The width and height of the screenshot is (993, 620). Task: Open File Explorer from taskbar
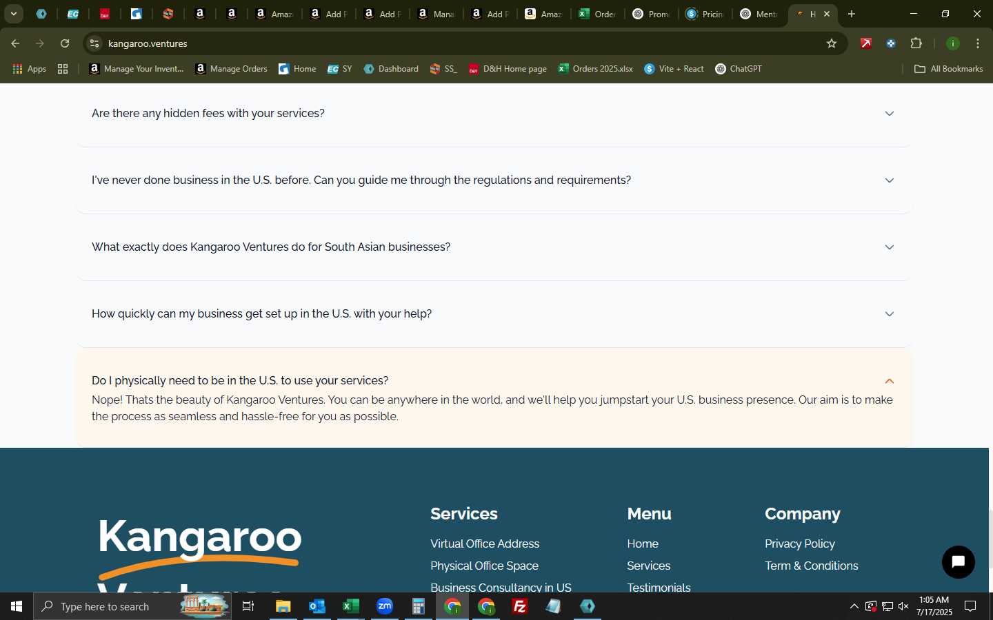tap(283, 606)
